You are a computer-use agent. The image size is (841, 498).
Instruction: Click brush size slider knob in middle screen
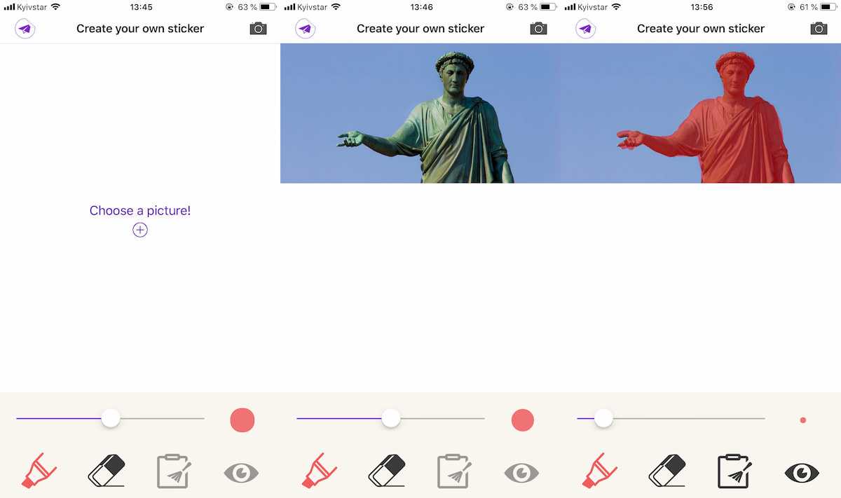coord(391,419)
